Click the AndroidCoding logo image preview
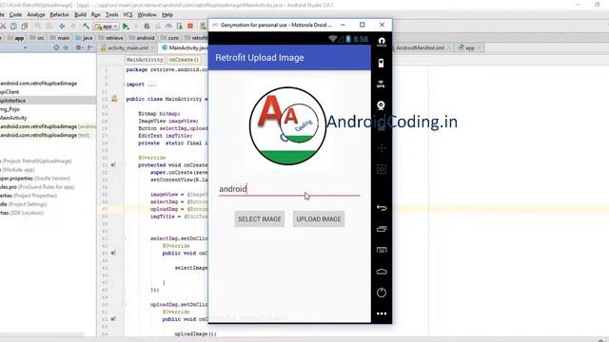The image size is (609, 342). point(288,125)
